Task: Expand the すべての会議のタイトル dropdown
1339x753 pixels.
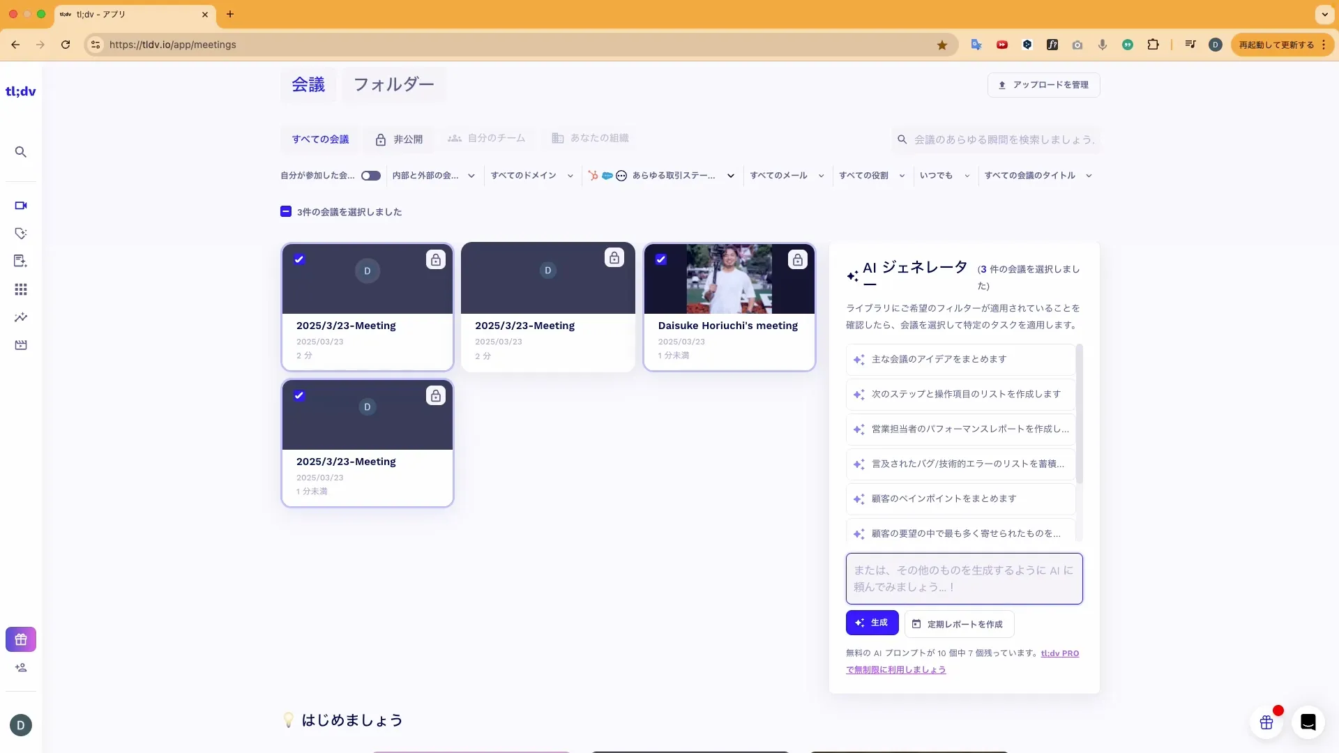Action: tap(1038, 176)
